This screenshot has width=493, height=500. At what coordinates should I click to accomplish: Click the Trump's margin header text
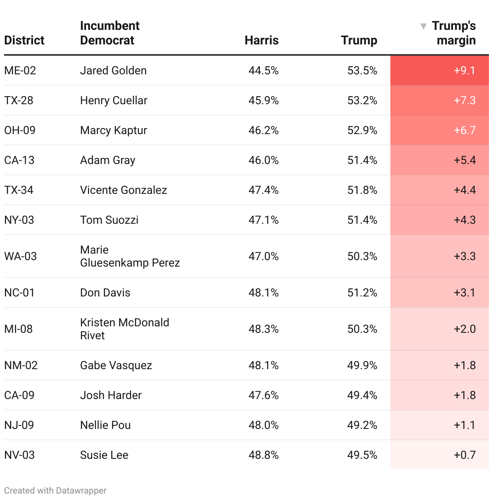click(454, 33)
